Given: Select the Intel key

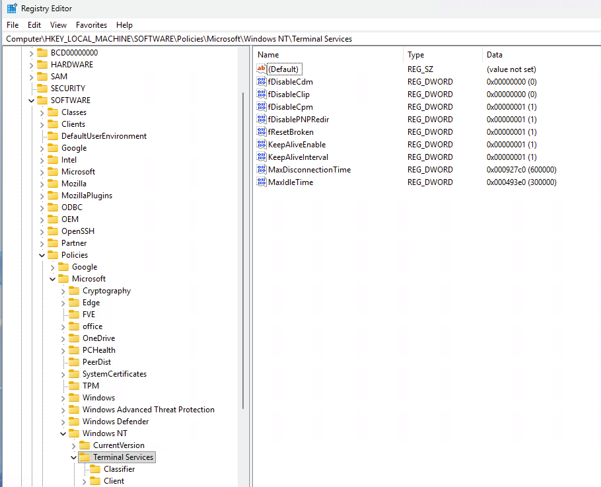Looking at the screenshot, I should point(69,159).
